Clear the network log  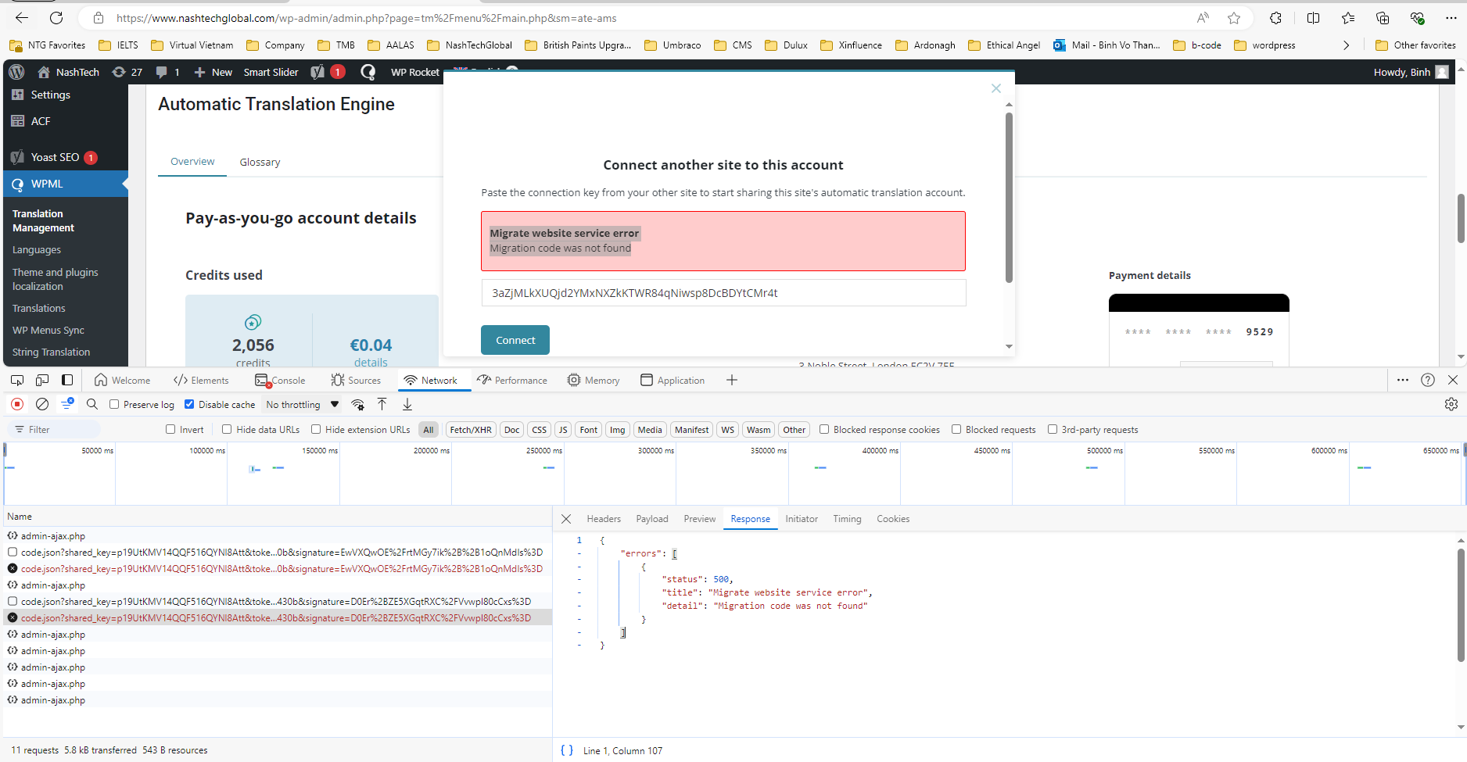click(x=42, y=404)
